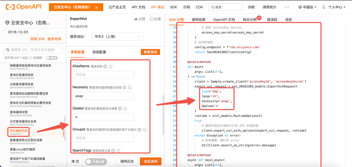The height and width of the screenshot is (167, 352).
Task: Expand the 中国站 site dropdown
Action: tap(308, 7)
